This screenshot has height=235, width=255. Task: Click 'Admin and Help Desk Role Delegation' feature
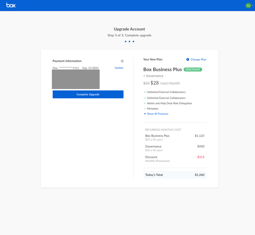[x=169, y=103]
